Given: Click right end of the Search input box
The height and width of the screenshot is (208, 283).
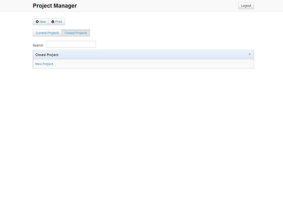Looking at the screenshot, I should click(x=92, y=45).
